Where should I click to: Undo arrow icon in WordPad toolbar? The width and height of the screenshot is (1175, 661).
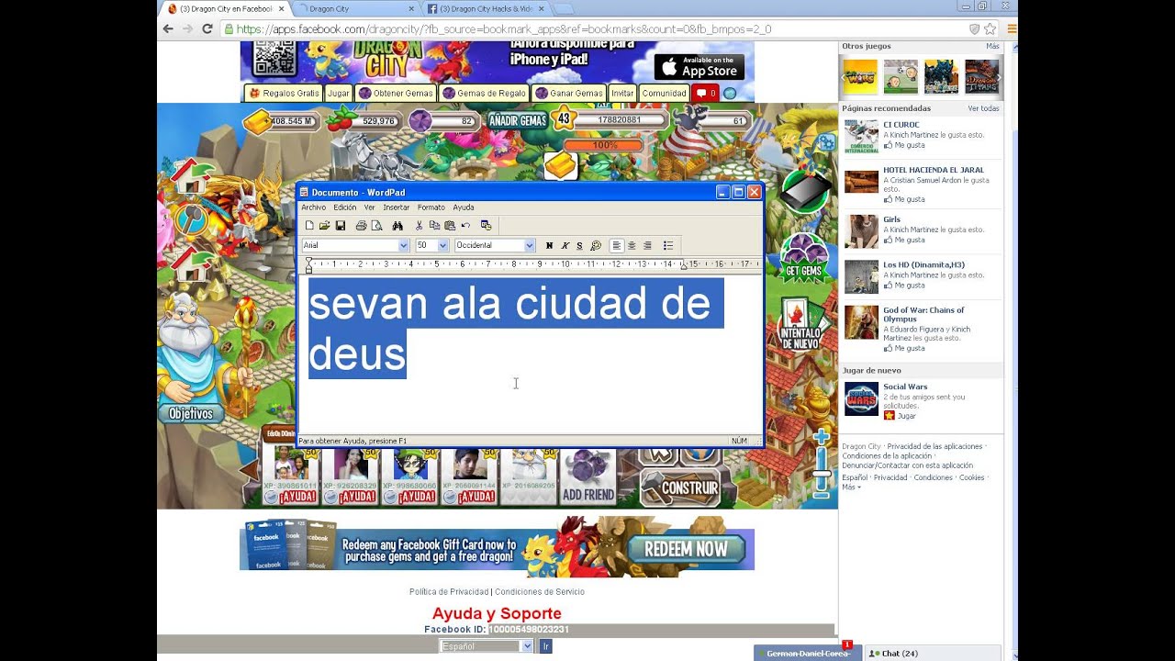coord(465,226)
